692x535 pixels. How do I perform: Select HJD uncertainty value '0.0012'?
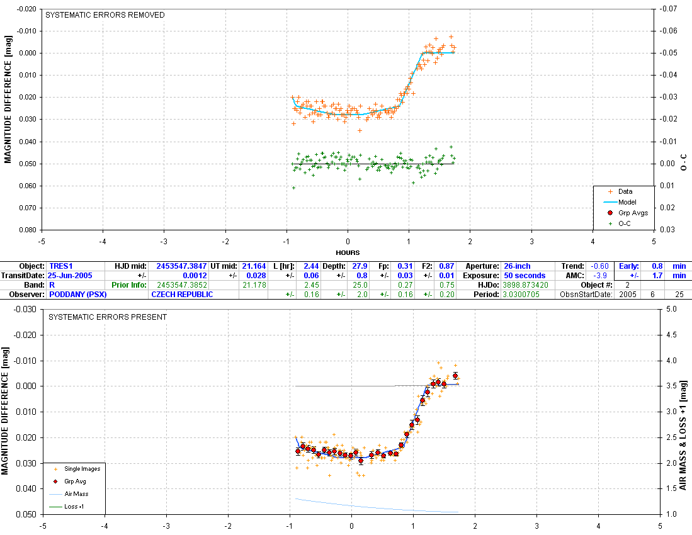tap(195, 276)
